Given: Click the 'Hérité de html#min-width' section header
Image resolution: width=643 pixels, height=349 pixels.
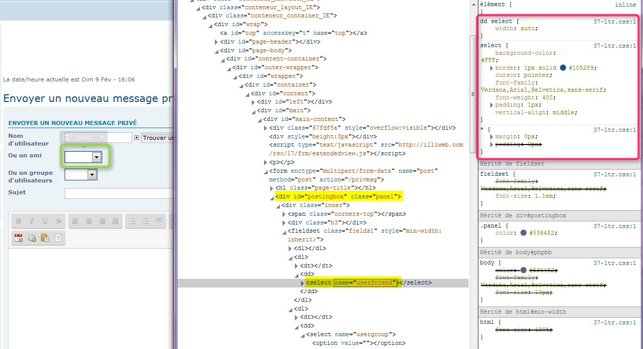Looking at the screenshot, I should 560,312.
